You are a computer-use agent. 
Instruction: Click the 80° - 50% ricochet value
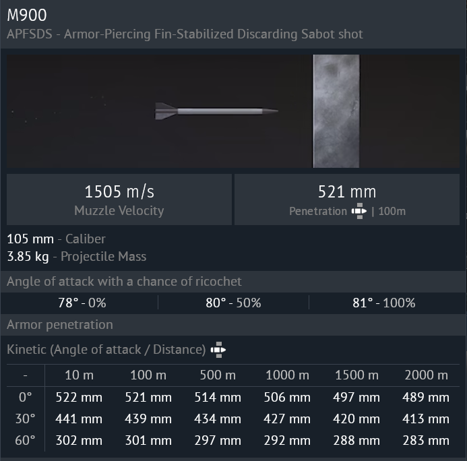pyautogui.click(x=233, y=303)
